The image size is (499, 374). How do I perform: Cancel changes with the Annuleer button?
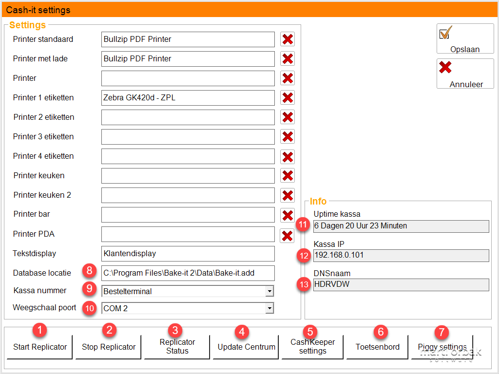(x=465, y=74)
